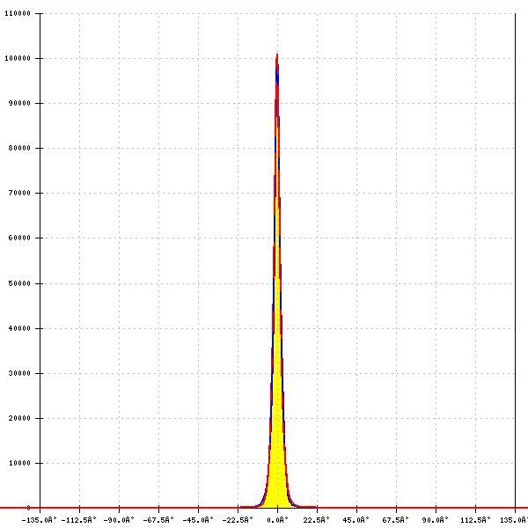Select the -112.5° x-axis label

point(79,520)
